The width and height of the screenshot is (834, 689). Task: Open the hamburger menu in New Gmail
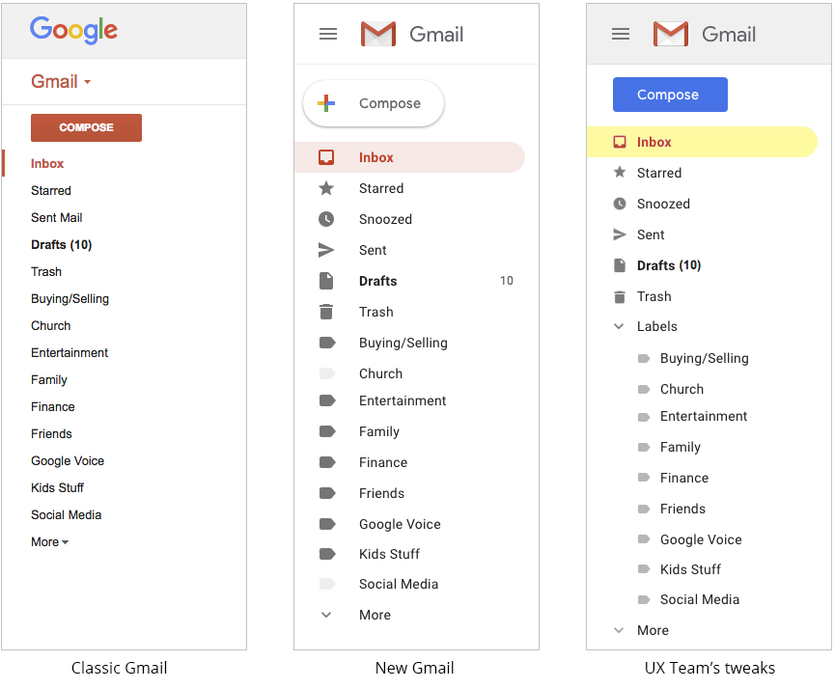click(327, 33)
